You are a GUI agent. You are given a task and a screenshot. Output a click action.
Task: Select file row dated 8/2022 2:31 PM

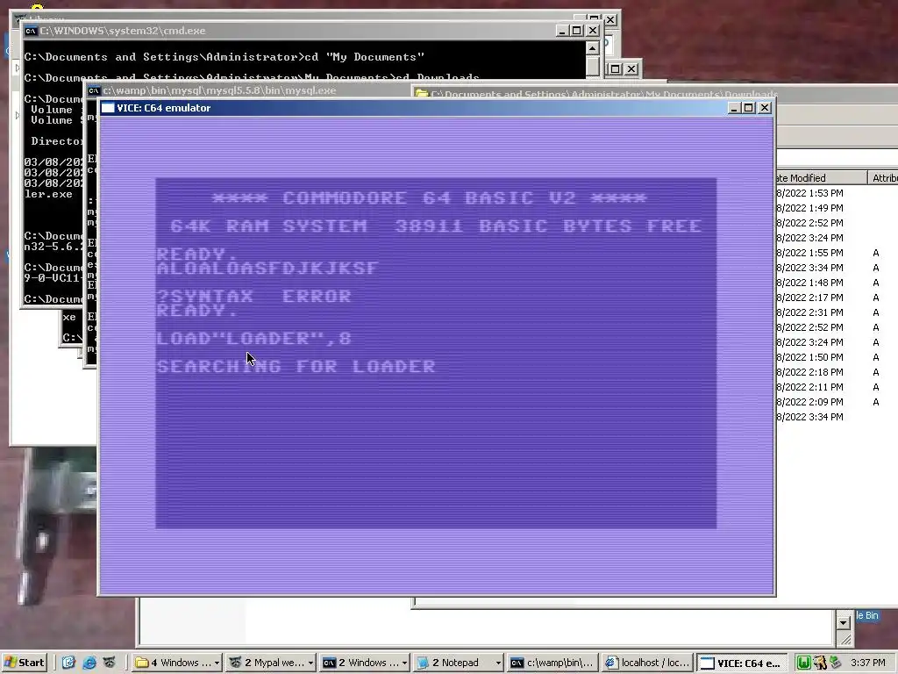click(809, 312)
